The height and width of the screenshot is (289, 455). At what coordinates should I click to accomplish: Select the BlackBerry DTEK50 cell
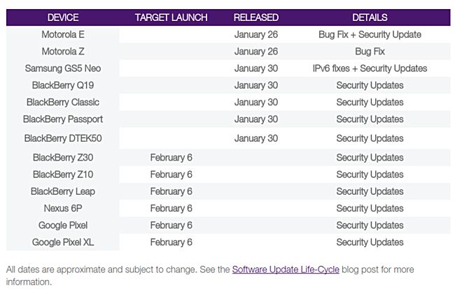63,138
